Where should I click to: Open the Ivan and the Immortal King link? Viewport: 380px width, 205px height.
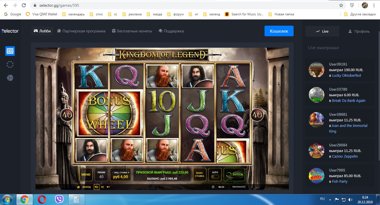348,128
